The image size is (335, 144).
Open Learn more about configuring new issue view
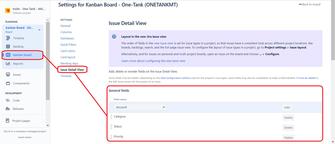click(x=153, y=61)
